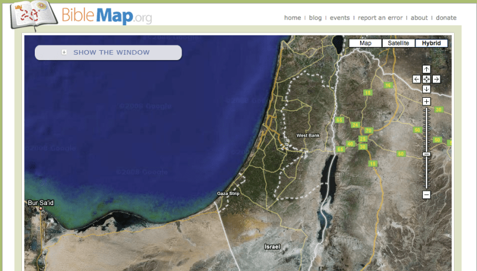Click the BibleMap.org open book logo
This screenshot has height=271, width=477.
point(34,15)
